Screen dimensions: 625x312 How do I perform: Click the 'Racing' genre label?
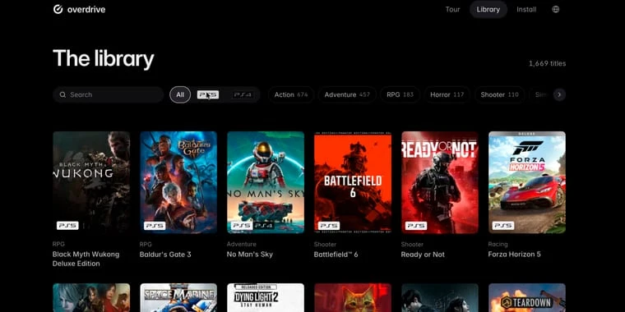click(498, 244)
